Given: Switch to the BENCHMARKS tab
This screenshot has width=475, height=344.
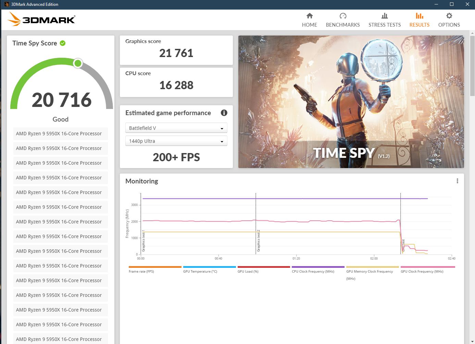Looking at the screenshot, I should tap(342, 25).
